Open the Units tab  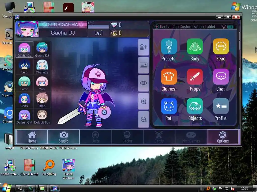[95, 137]
